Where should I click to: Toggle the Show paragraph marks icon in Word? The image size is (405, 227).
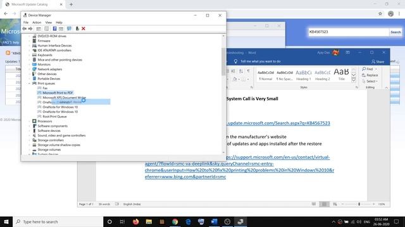[x=249, y=71]
